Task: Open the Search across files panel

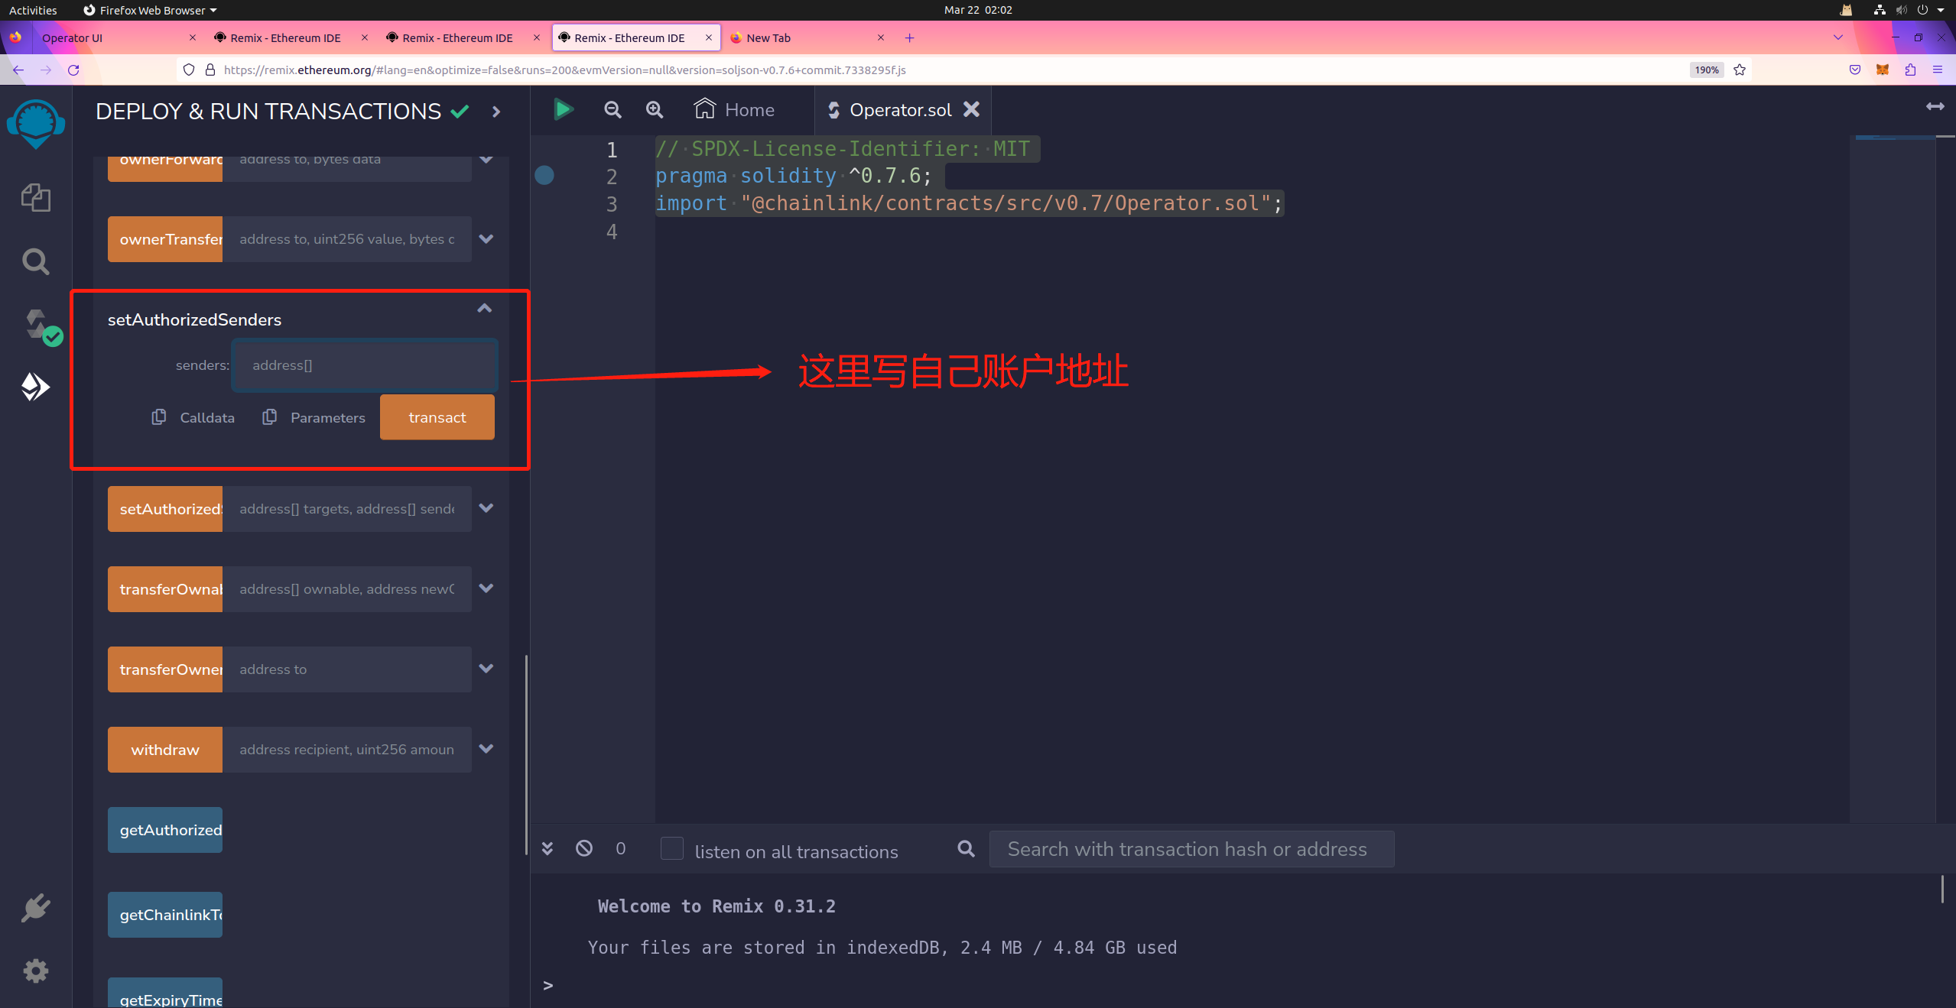Action: click(35, 261)
